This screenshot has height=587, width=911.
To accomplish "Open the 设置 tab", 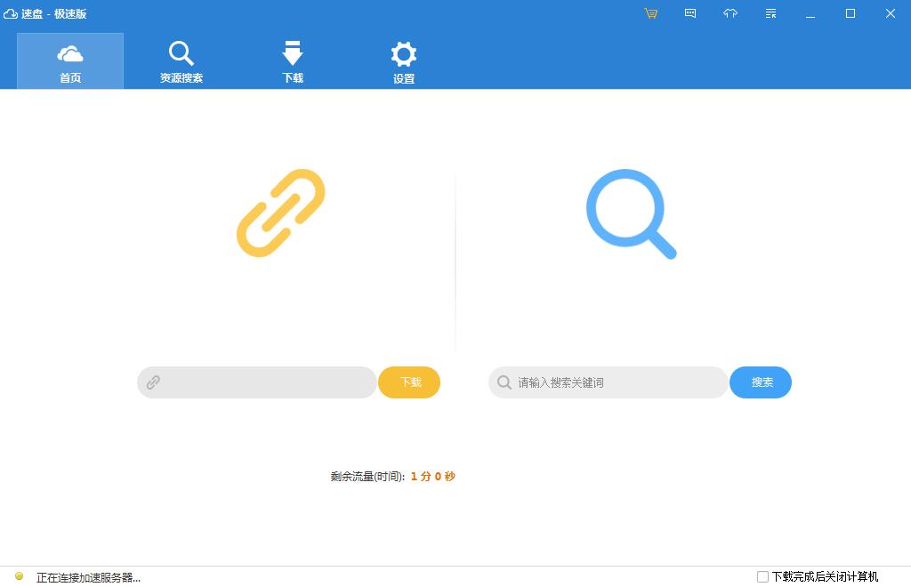I will [403, 60].
